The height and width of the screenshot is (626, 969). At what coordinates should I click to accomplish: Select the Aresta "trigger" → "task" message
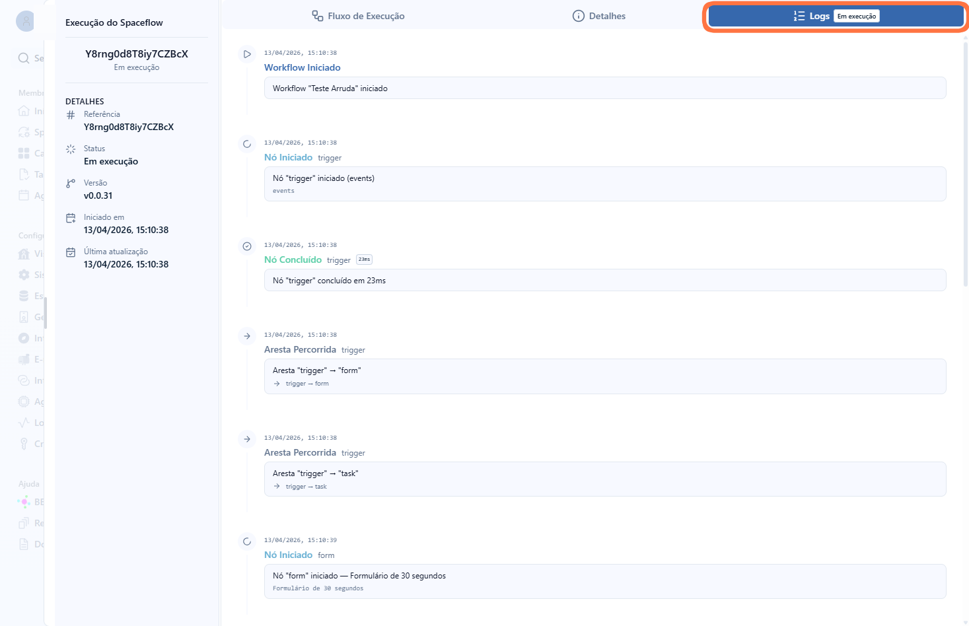click(605, 479)
